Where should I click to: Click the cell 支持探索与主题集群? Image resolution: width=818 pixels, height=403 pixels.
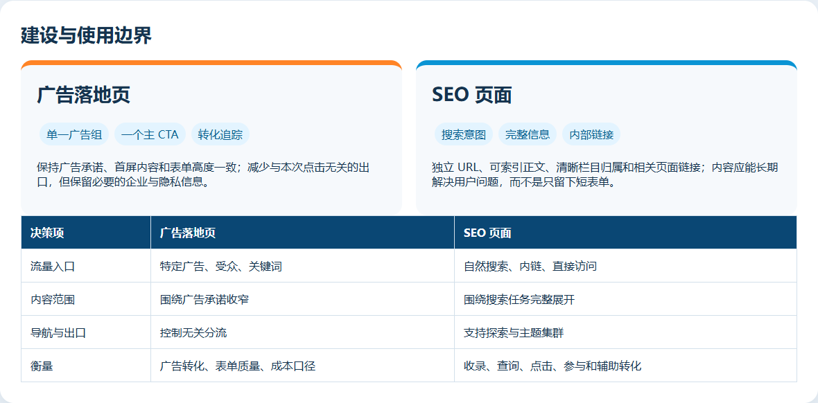625,332
